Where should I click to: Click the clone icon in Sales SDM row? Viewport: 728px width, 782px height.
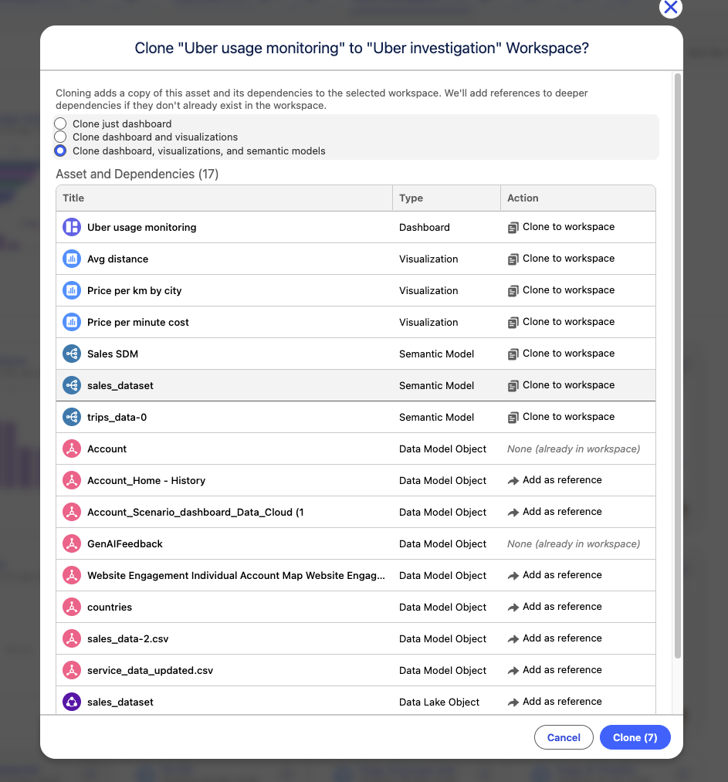[x=513, y=354]
